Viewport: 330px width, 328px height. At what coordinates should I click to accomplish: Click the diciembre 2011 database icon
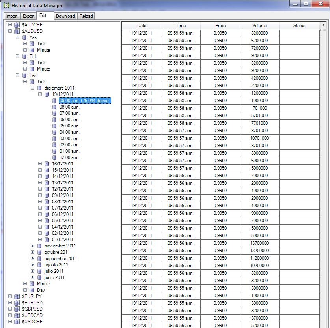click(x=39, y=88)
